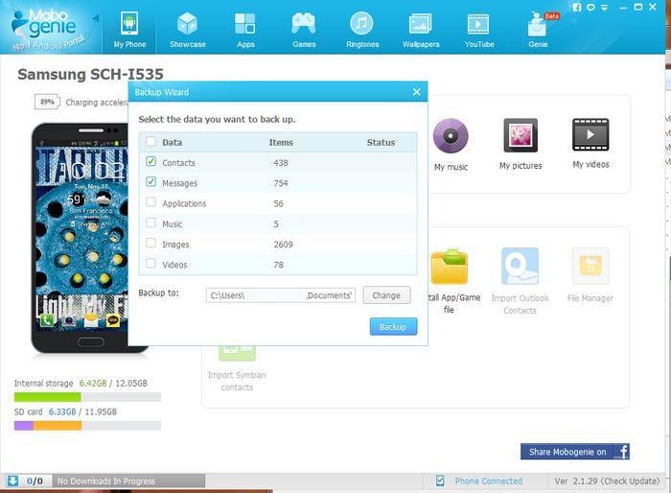This screenshot has width=671, height=493.
Task: Click the 6.42GB internal storage value
Action: (x=93, y=383)
